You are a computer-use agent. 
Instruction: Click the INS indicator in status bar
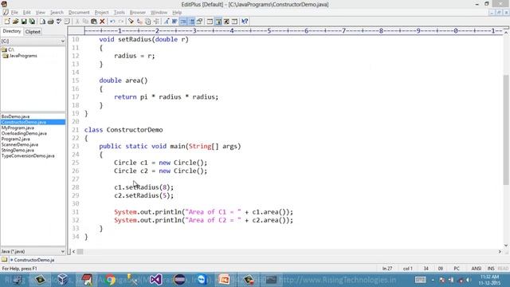pos(491,269)
